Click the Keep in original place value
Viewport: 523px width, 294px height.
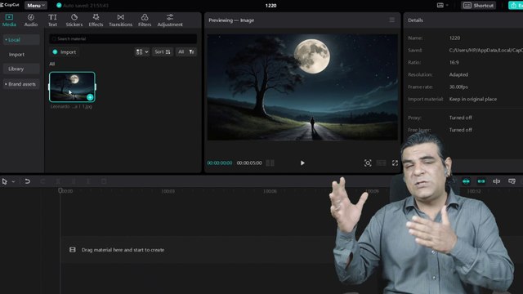tap(472, 99)
